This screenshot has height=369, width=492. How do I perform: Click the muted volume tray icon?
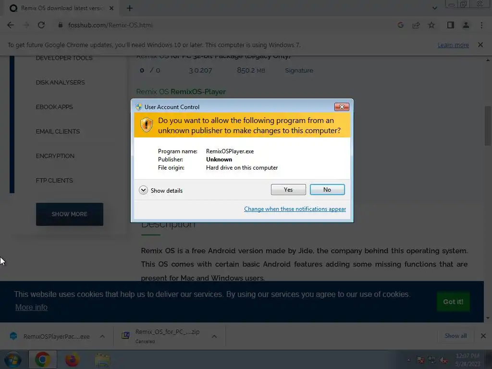(x=443, y=360)
